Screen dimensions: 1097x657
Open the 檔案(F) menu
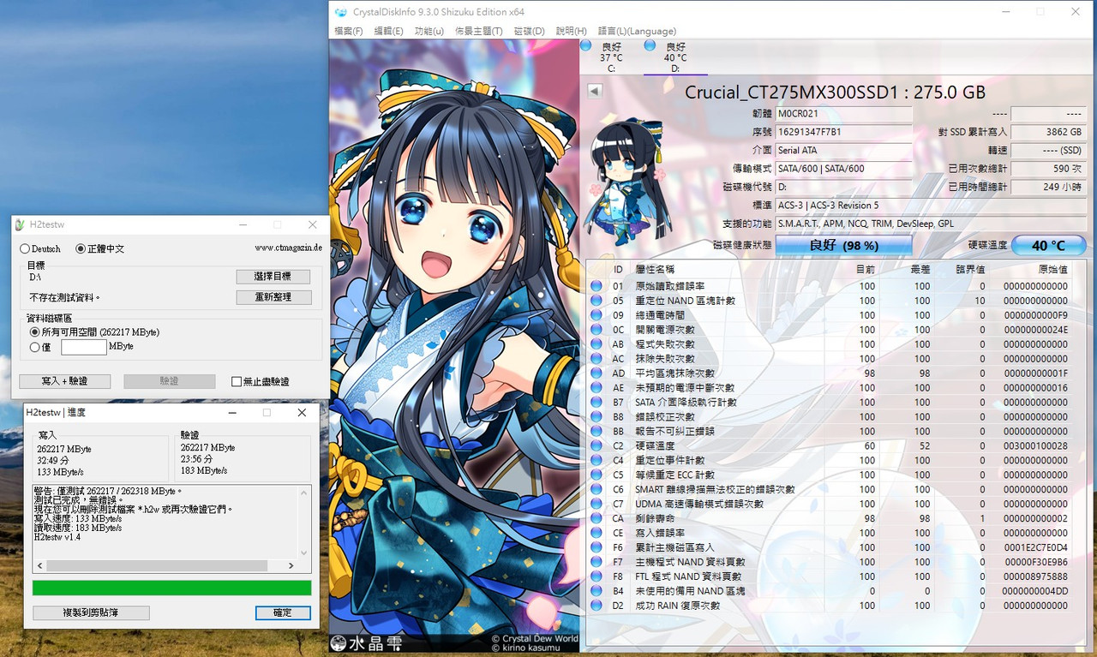[x=348, y=31]
